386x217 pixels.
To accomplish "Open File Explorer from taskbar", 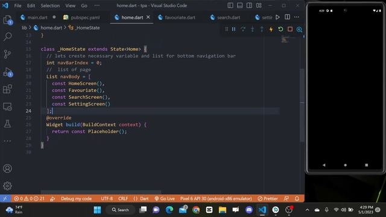I will [223, 210].
